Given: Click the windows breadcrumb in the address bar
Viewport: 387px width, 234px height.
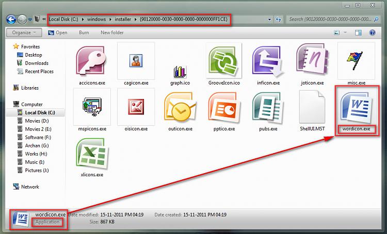Looking at the screenshot, I should tap(96, 19).
